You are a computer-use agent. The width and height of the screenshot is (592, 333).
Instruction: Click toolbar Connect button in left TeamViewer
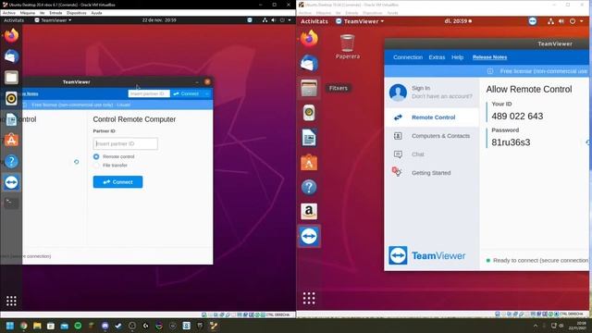pos(186,93)
